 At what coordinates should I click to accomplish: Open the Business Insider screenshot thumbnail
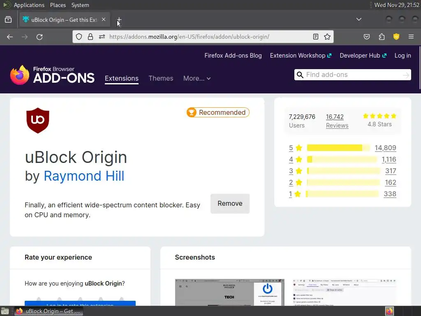pyautogui.click(x=229, y=293)
